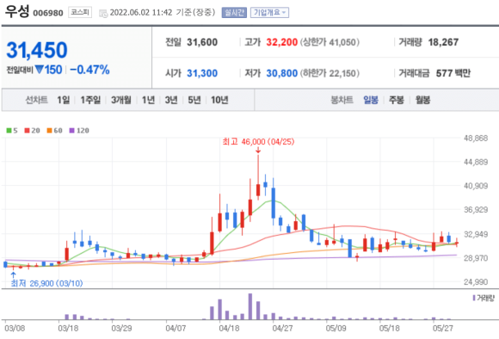Click the 시가 value 31,300
The height and width of the screenshot is (339, 499).
coord(202,73)
